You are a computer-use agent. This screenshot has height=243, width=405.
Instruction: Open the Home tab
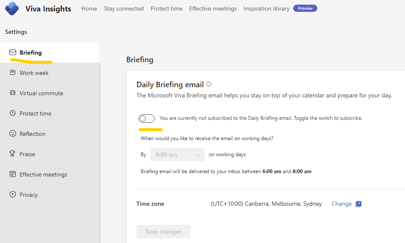click(89, 8)
